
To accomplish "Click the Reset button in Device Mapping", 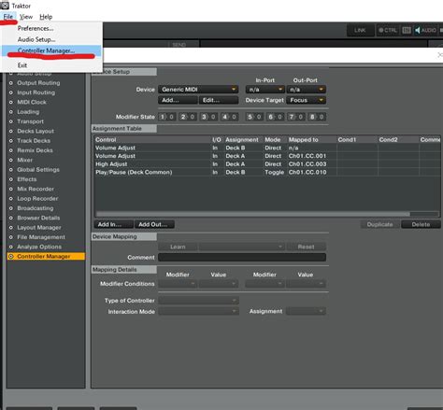I will pyautogui.click(x=307, y=247).
